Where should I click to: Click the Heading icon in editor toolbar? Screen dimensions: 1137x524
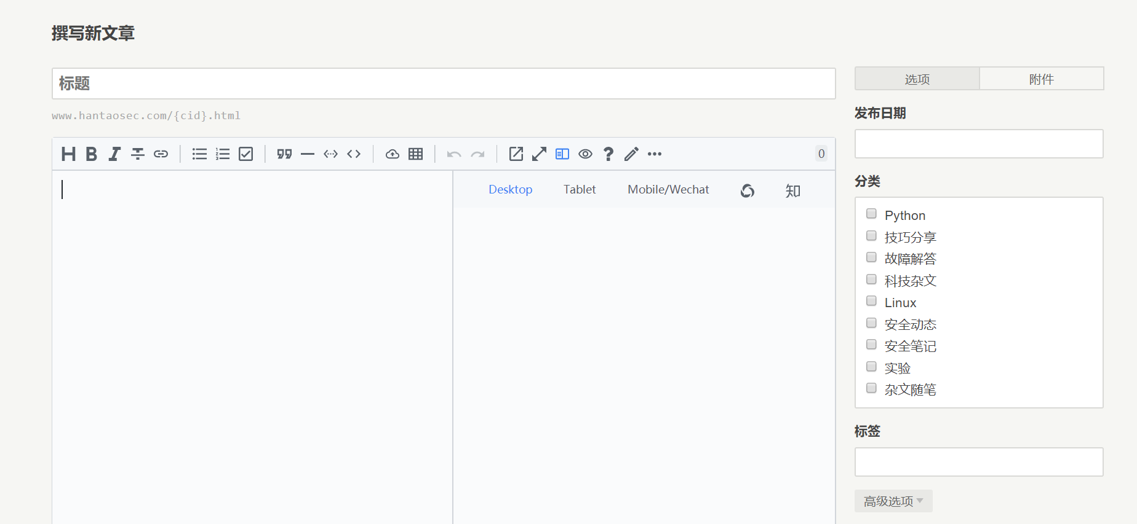pos(68,154)
